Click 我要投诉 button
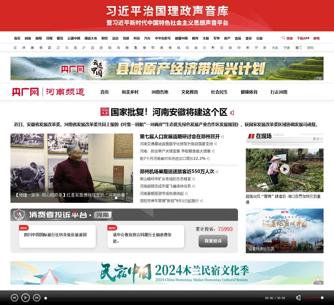 (x=213, y=241)
